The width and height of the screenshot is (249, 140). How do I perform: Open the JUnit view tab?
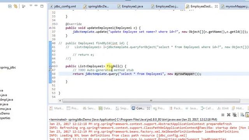(223, 108)
